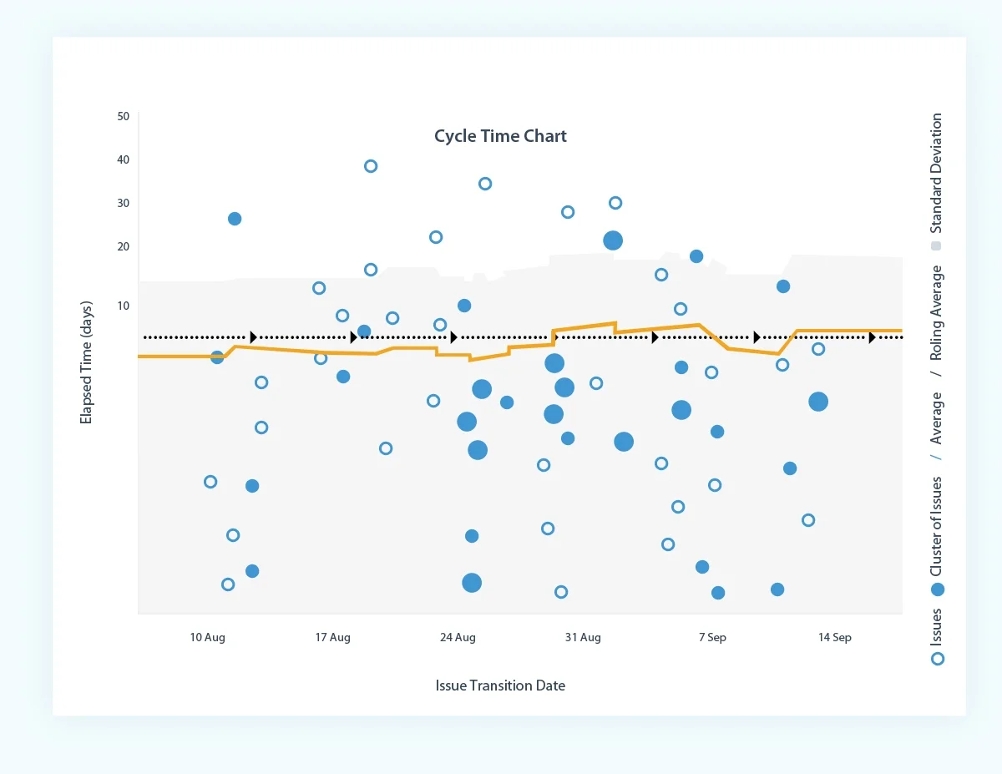This screenshot has width=1002, height=774.
Task: Click the first black arrow marker on dotted average line
Action: [x=254, y=337]
